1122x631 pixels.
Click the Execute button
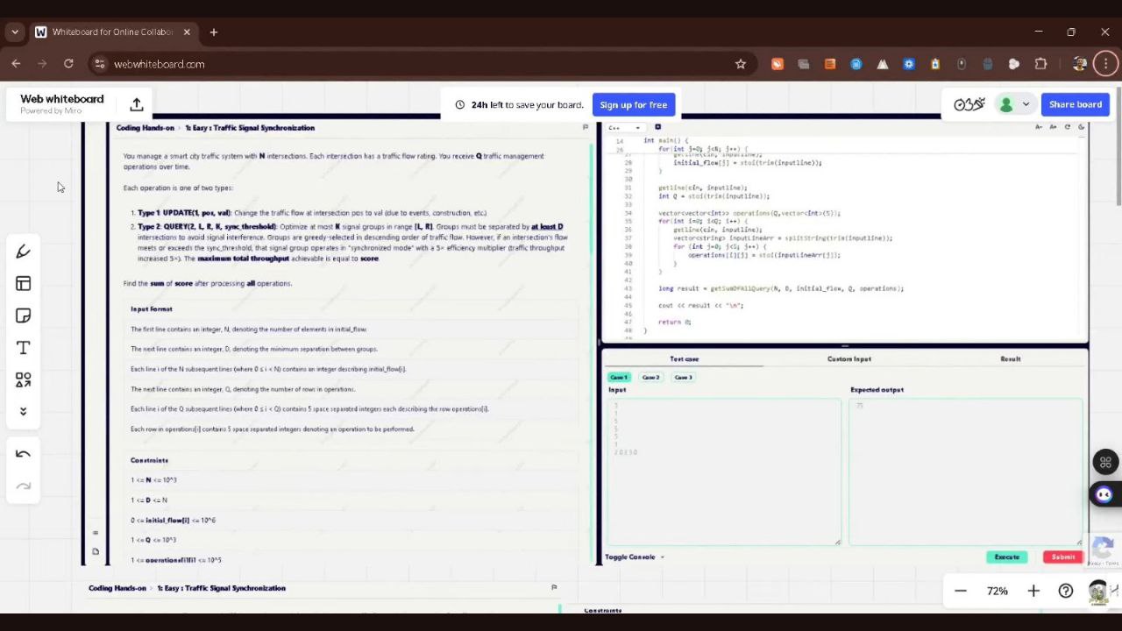click(x=1006, y=557)
